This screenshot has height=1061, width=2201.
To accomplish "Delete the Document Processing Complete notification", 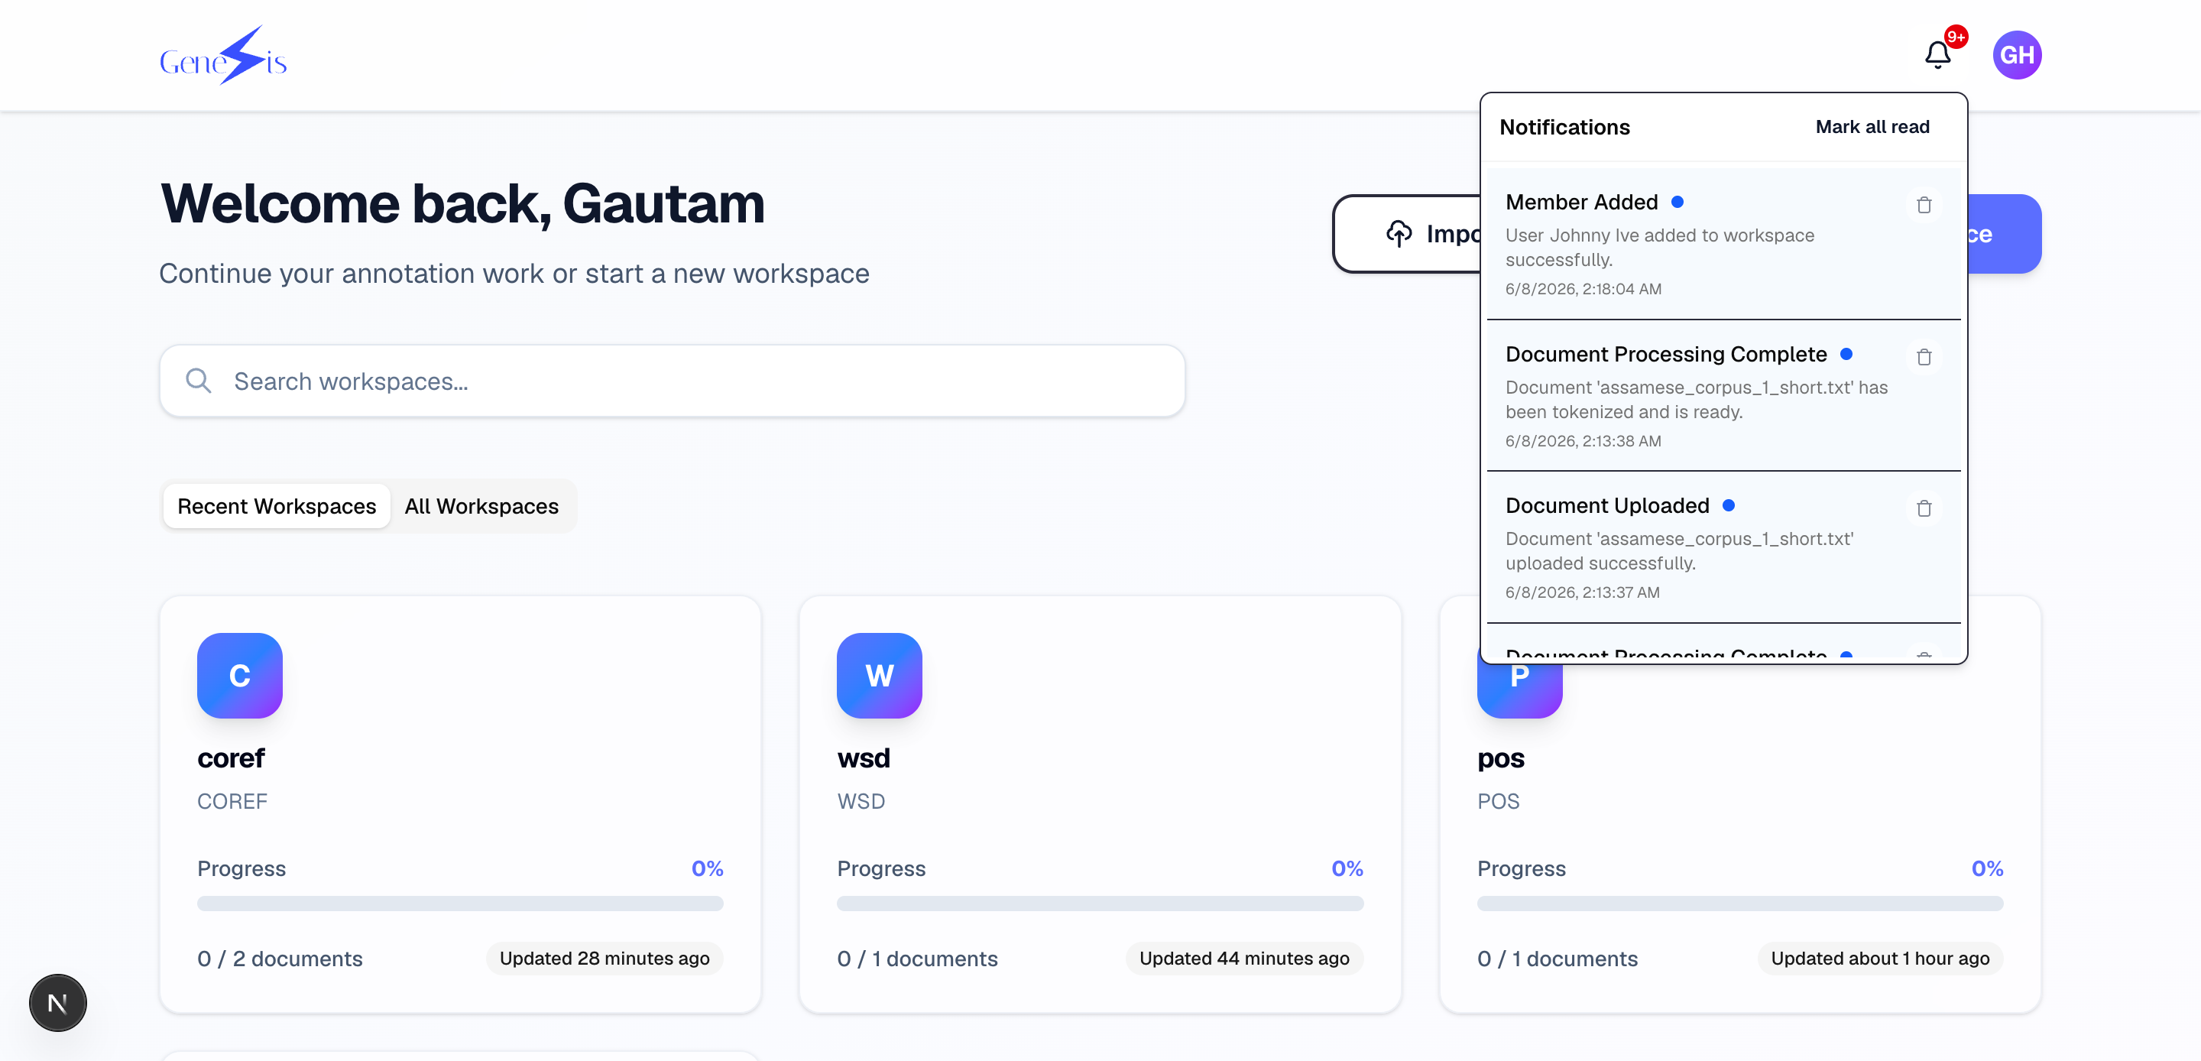I will [1924, 358].
